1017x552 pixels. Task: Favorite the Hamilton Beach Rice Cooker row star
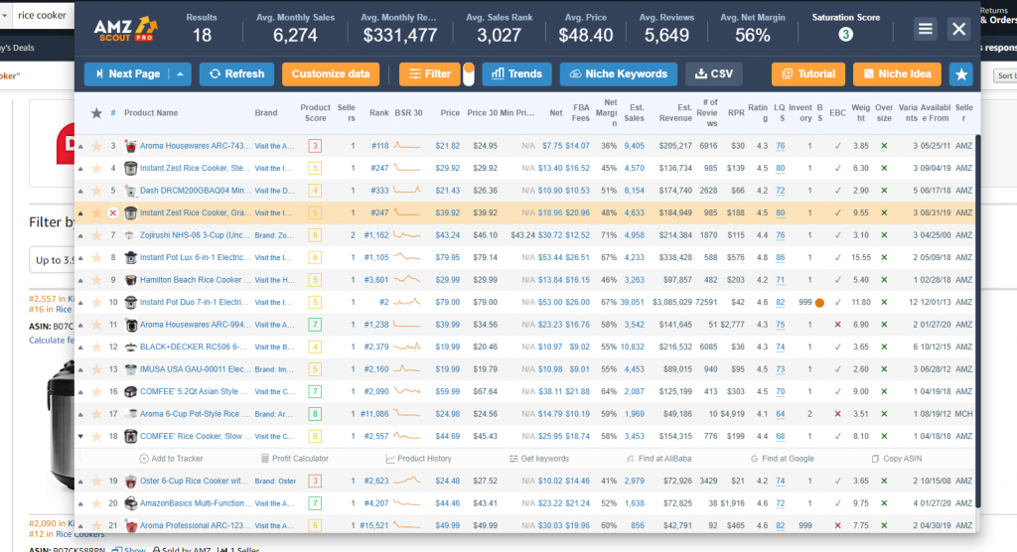pos(96,280)
